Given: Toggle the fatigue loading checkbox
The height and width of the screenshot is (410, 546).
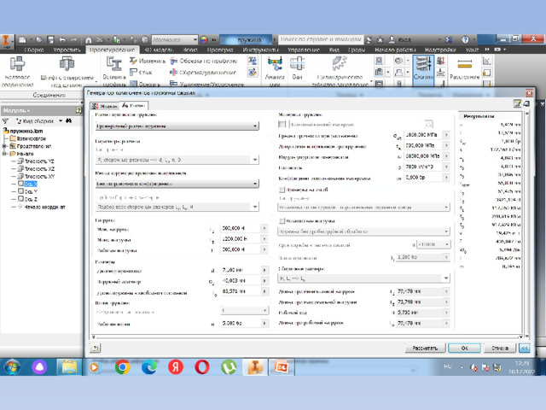Looking at the screenshot, I should 283,220.
